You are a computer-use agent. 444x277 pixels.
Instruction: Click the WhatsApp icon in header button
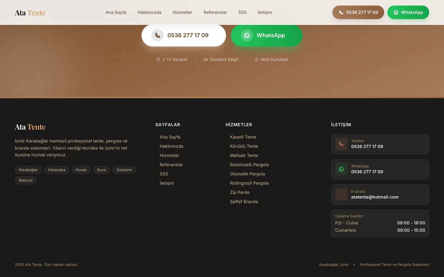pyautogui.click(x=396, y=12)
